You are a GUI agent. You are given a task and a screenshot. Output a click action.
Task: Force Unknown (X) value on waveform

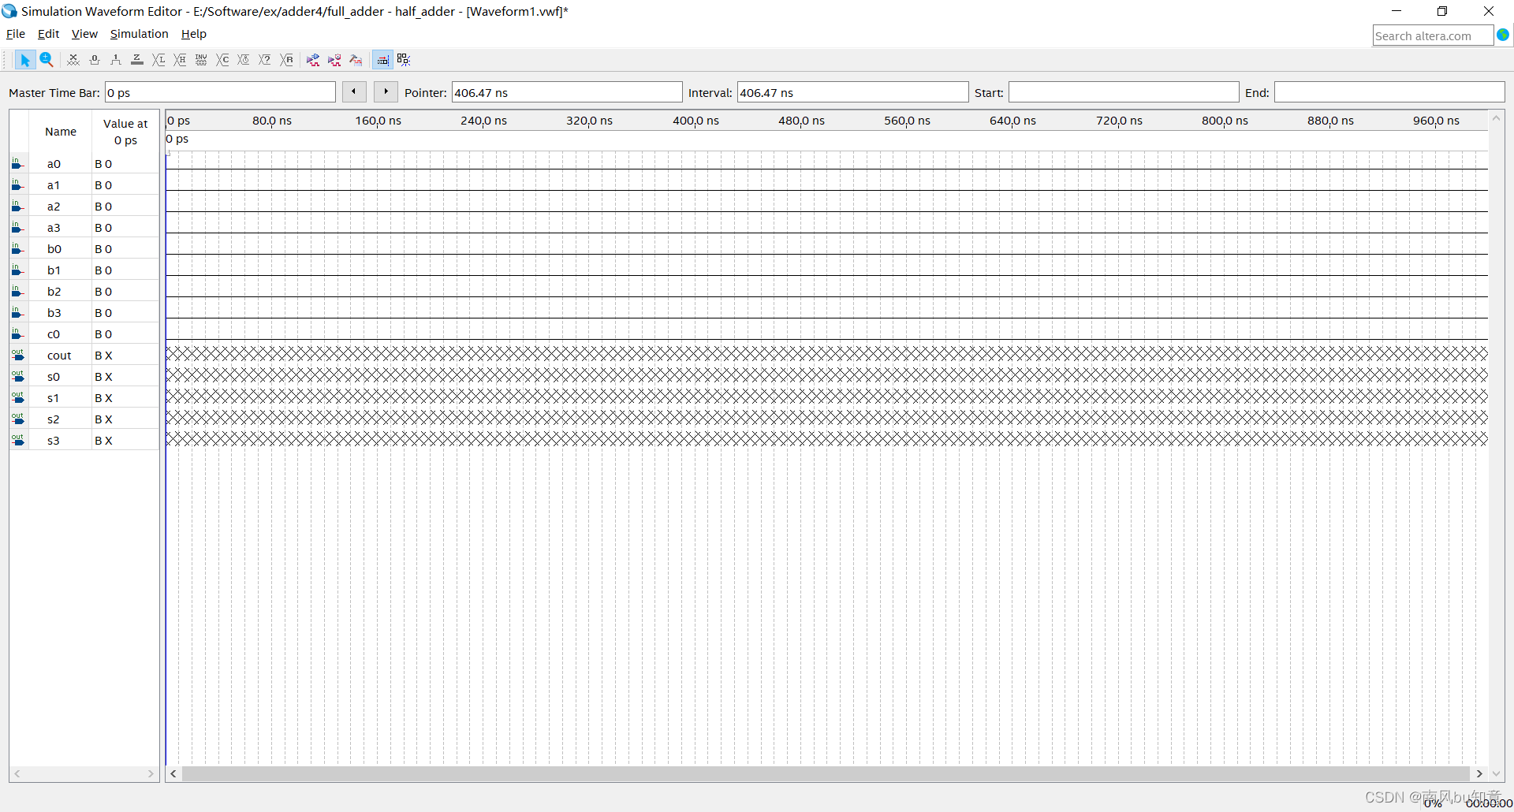[x=73, y=60]
